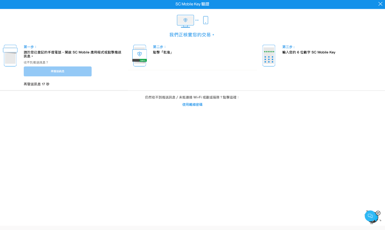Viewport: 385px width, 230px height.
Task: Click the small mobile phone icon at top
Action: pos(206,20)
